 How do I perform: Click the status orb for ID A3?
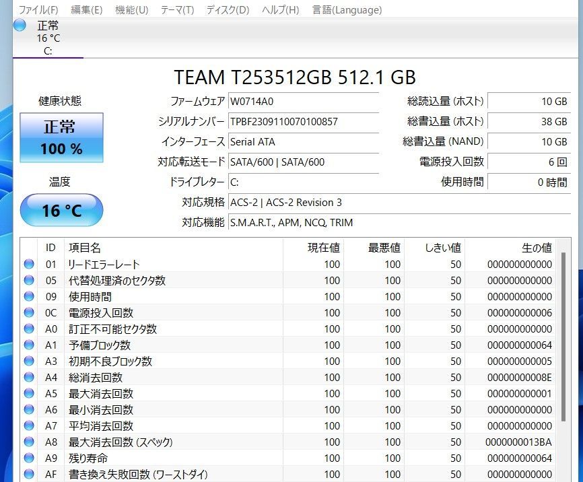pos(29,361)
